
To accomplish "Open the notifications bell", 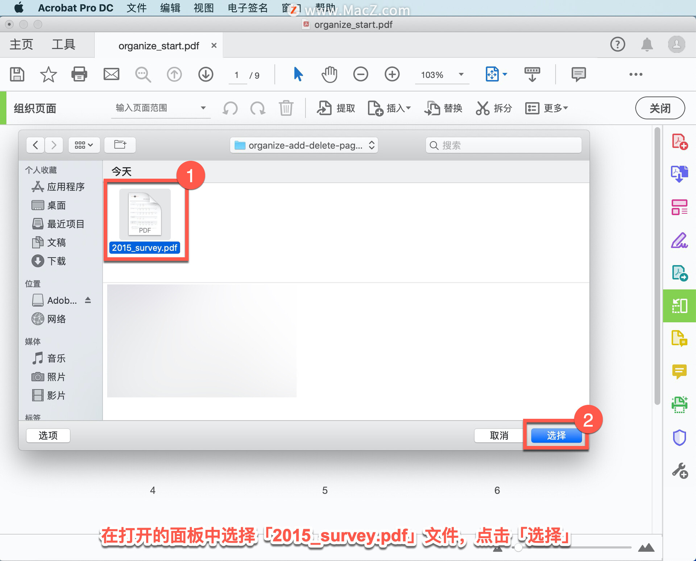I will pyautogui.click(x=647, y=45).
